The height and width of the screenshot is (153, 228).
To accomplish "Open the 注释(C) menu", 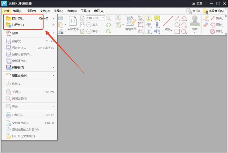I will pyautogui.click(x=58, y=11).
